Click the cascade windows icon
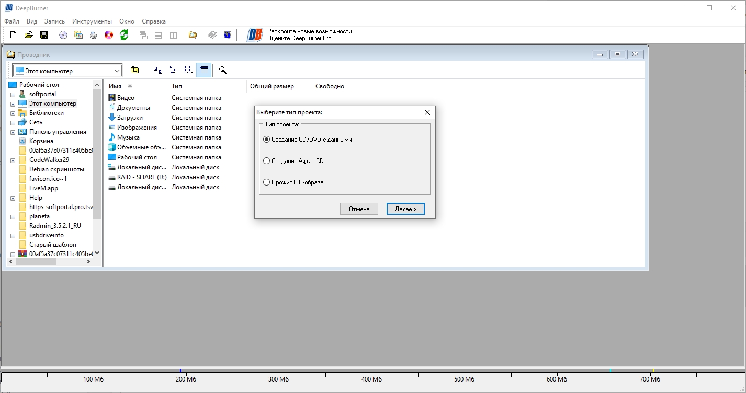Screen dimensions: 746x393 pyautogui.click(x=143, y=35)
